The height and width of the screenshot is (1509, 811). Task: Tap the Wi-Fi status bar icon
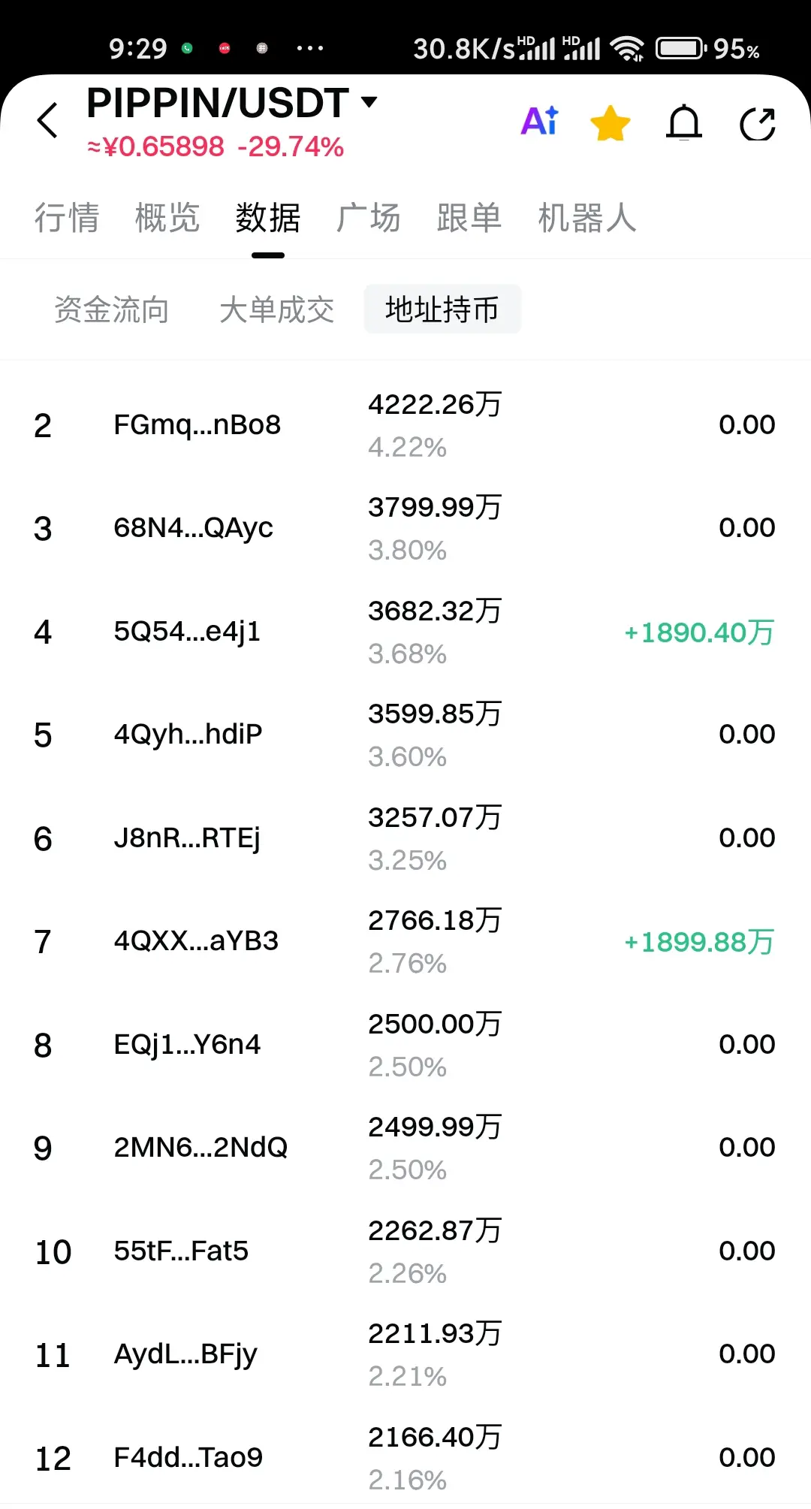tap(627, 49)
